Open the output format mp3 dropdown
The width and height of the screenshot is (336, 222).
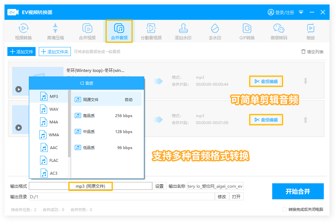coord(90,186)
